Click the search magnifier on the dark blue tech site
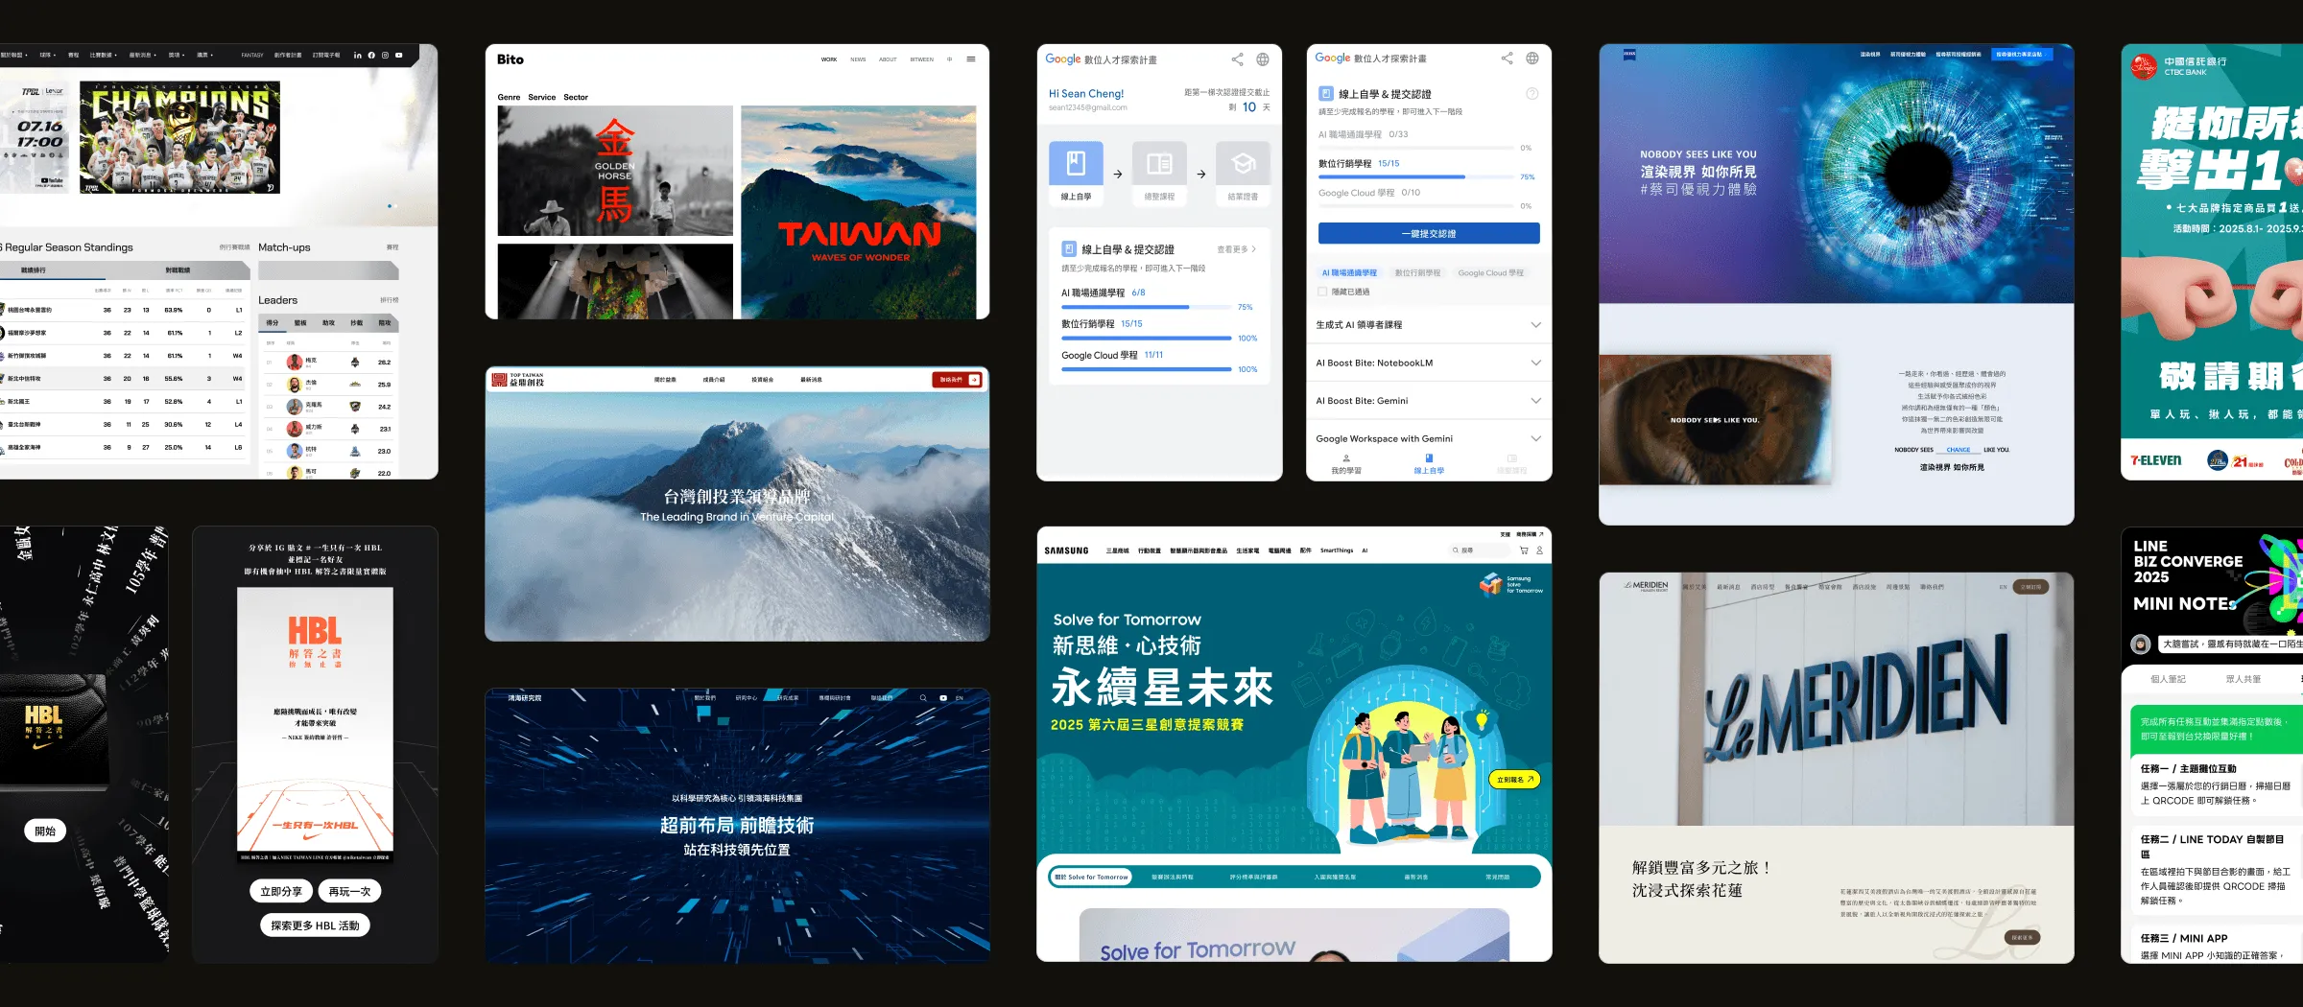Image resolution: width=2303 pixels, height=1007 pixels. 923,698
